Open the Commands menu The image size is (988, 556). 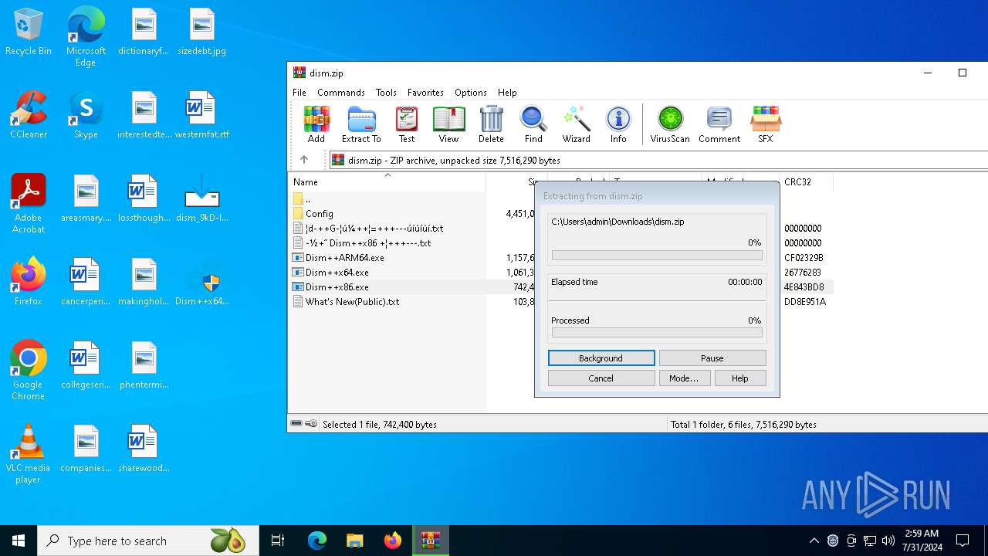(341, 92)
